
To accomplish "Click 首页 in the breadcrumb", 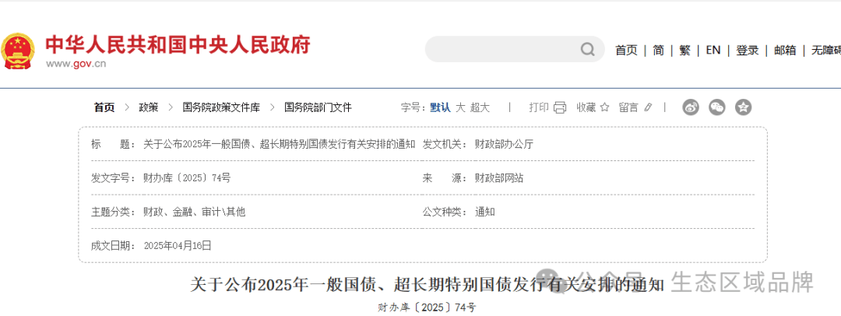I will point(104,107).
